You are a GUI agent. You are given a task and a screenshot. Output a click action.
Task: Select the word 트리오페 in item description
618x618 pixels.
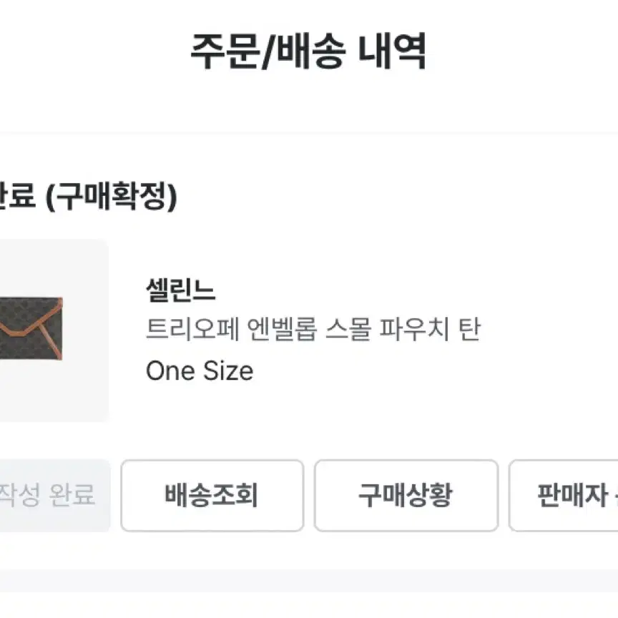pos(192,330)
